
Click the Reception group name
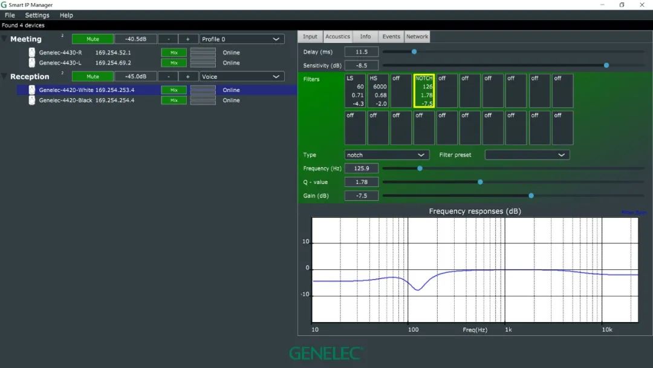tap(30, 76)
